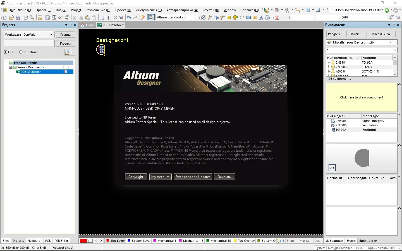Select the ADC-8 component row
The image size is (402, 251).
point(360,71)
